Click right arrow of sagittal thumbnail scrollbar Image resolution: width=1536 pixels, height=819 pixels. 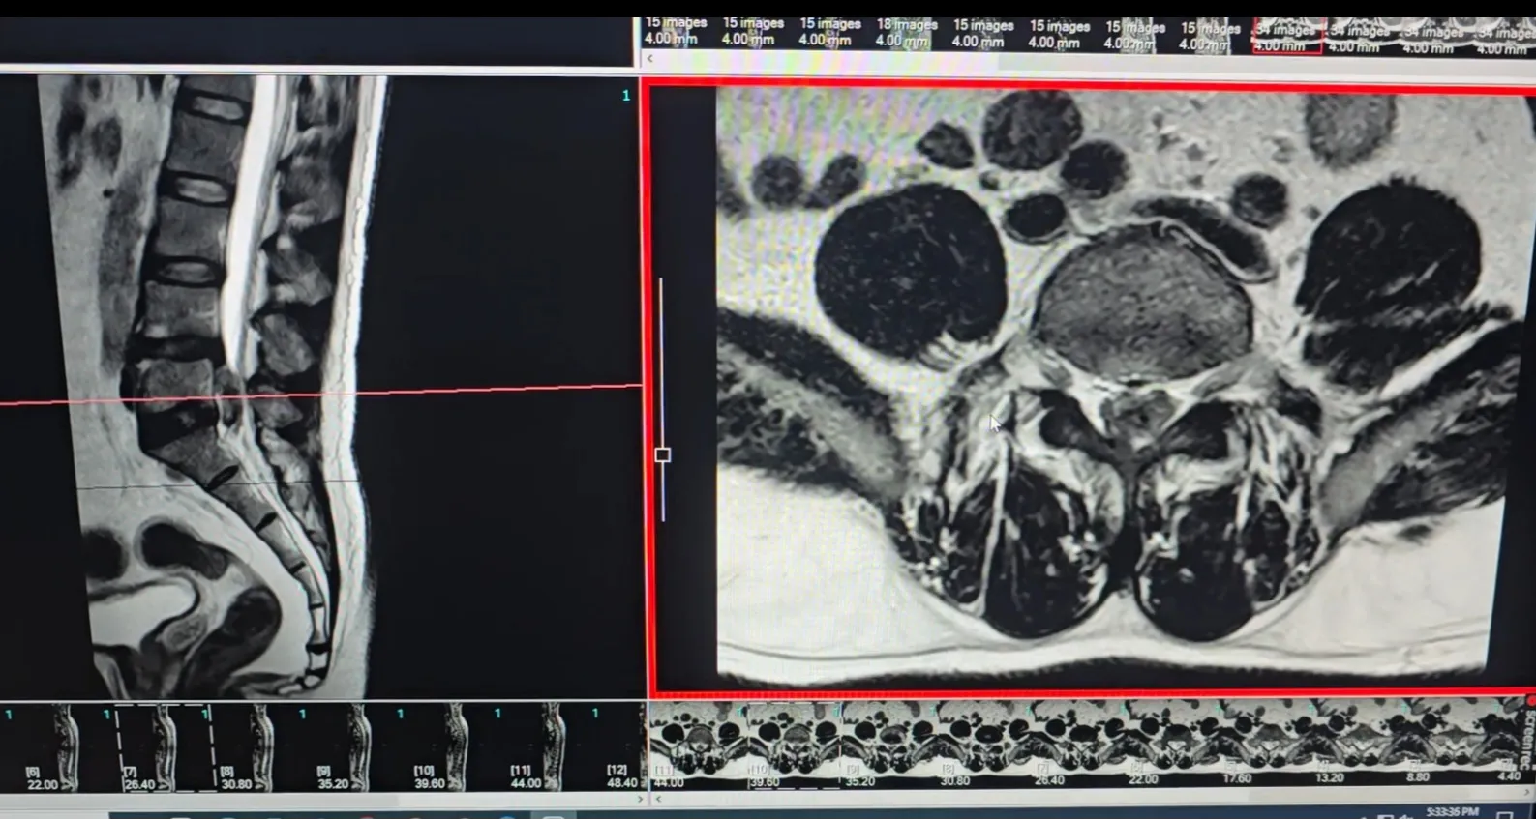[639, 800]
